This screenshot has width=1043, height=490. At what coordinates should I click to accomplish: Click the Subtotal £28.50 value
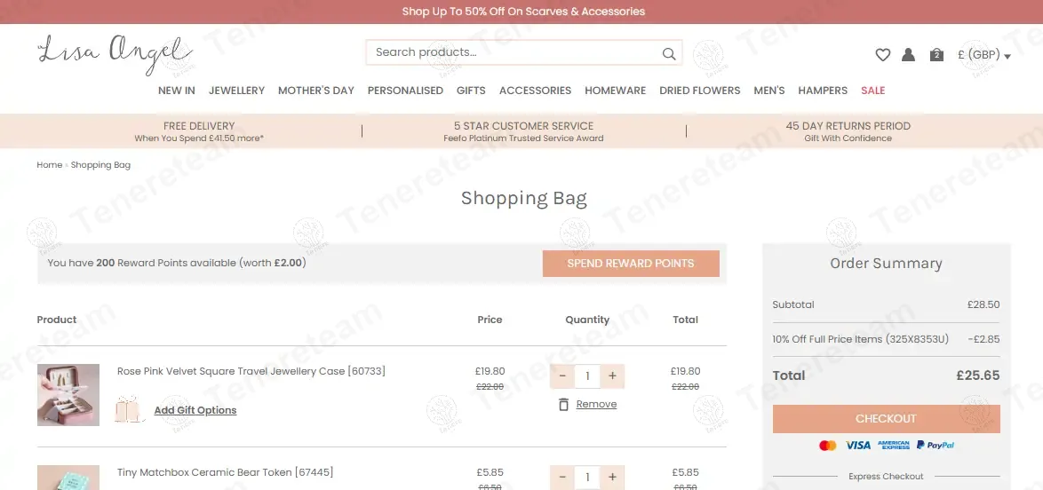coord(983,305)
